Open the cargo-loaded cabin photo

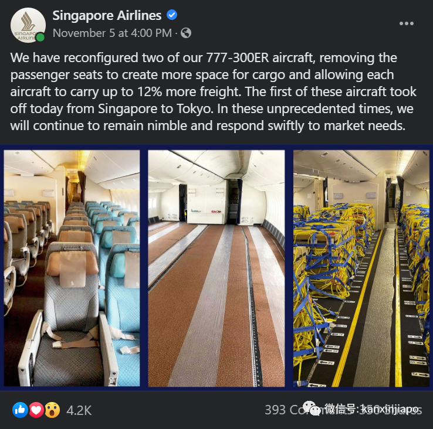pyautogui.click(x=361, y=268)
